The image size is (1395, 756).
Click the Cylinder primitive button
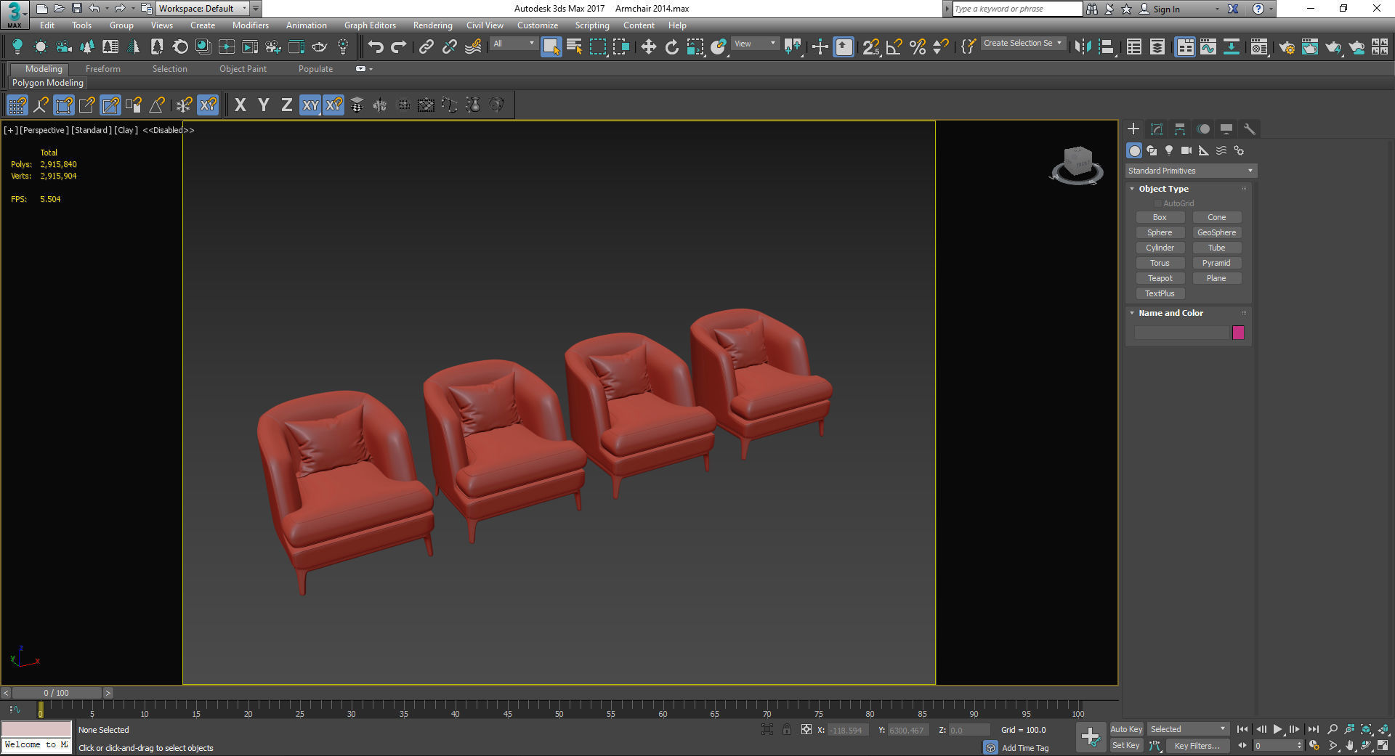pyautogui.click(x=1160, y=248)
